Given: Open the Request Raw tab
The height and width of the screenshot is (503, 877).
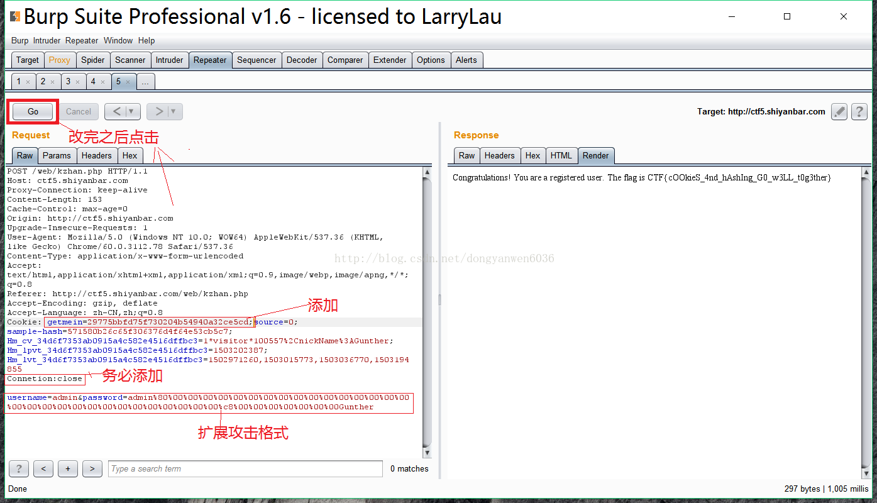Looking at the screenshot, I should 25,155.
